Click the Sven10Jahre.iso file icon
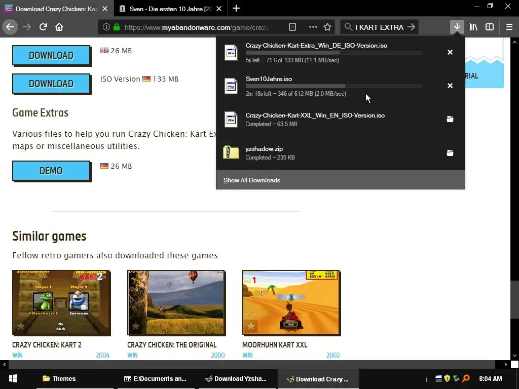 [x=231, y=86]
